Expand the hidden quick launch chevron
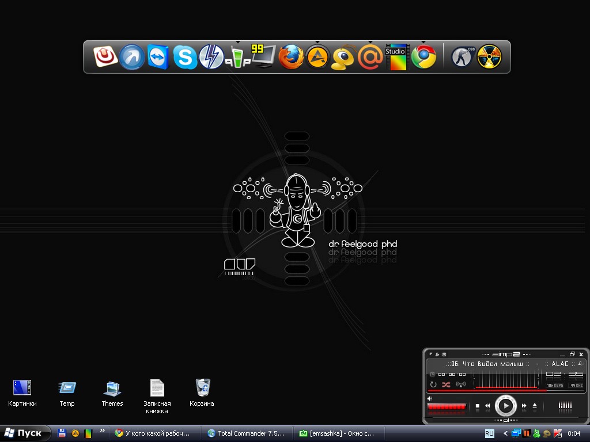This screenshot has width=590, height=442. (103, 430)
